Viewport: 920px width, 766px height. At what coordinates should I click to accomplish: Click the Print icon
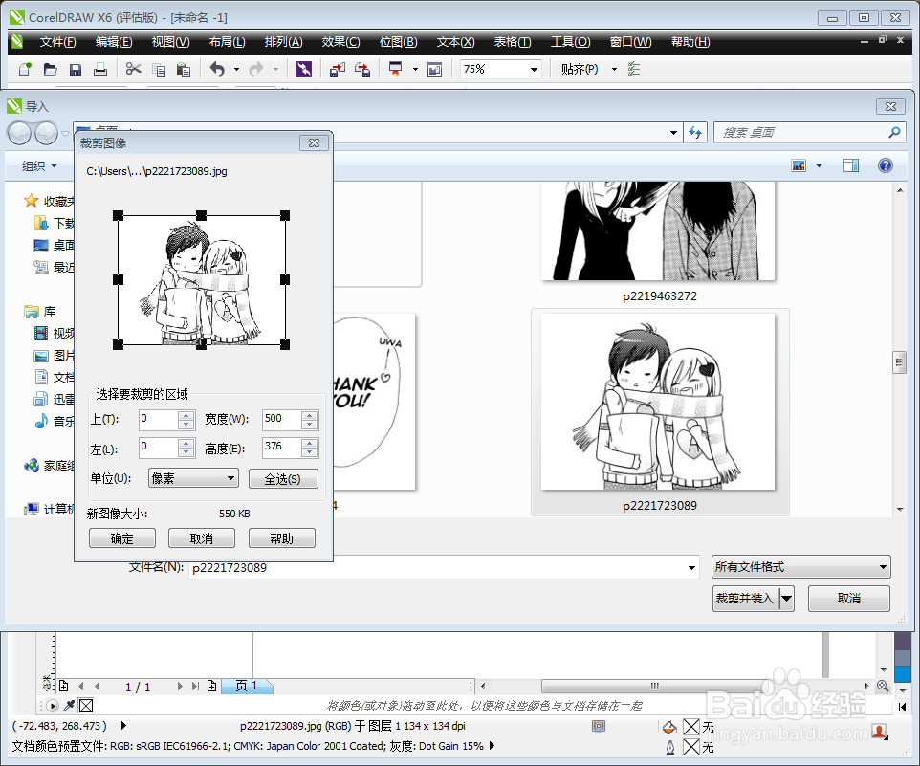tap(100, 69)
